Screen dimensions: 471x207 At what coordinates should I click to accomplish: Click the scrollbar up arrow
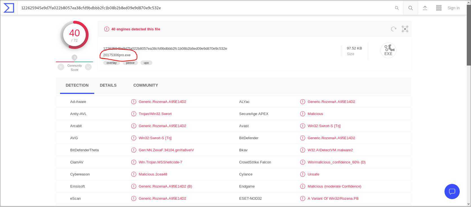click(x=469, y=3)
